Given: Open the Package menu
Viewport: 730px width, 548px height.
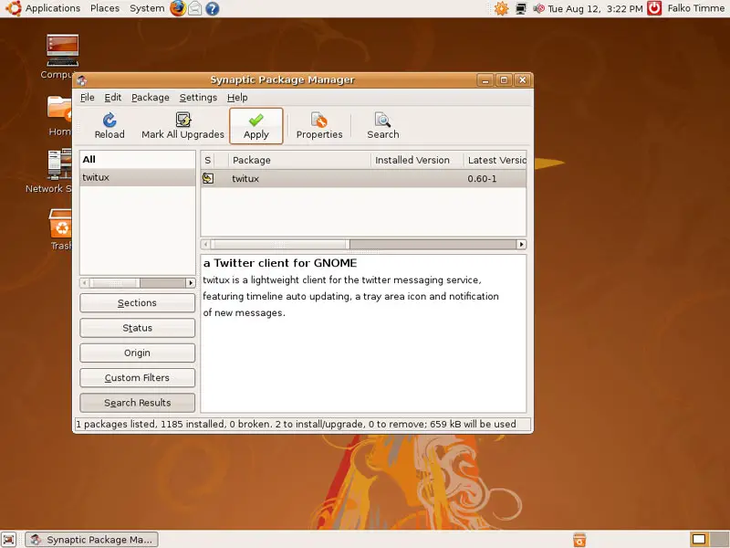Looking at the screenshot, I should click(x=151, y=98).
